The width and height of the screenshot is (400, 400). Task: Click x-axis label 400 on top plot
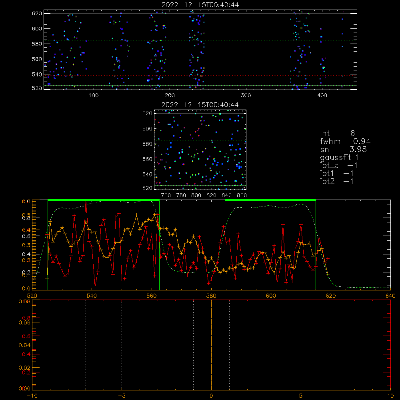click(322, 96)
